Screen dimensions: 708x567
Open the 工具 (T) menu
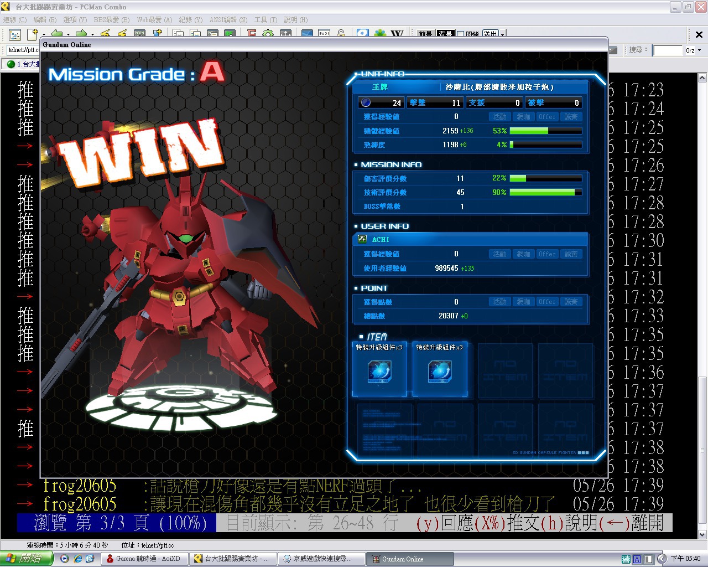tap(265, 20)
